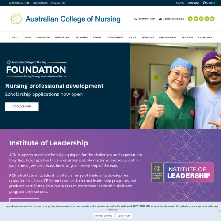The width and height of the screenshot is (221, 221).
Task: Open the ACN Instagram icon
Action: pyautogui.click(x=201, y=19)
